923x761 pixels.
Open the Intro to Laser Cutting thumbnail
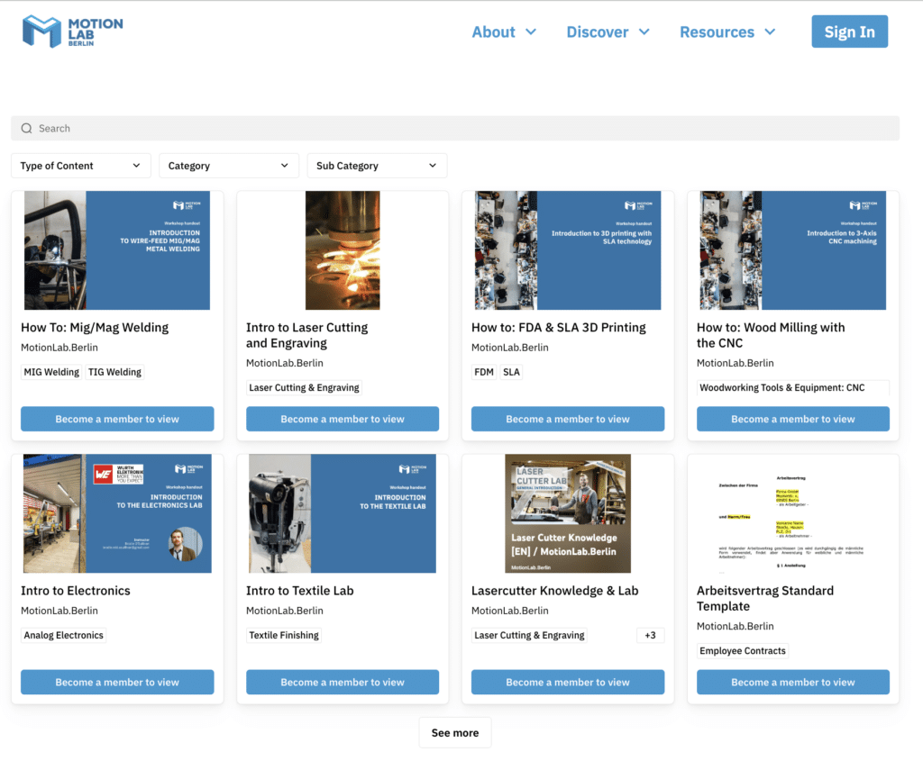pos(342,250)
